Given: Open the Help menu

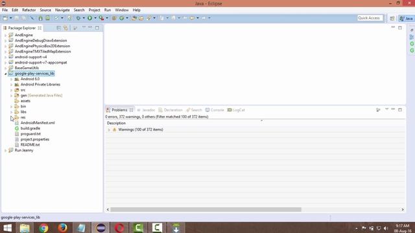Looking at the screenshot, I should (x=137, y=10).
